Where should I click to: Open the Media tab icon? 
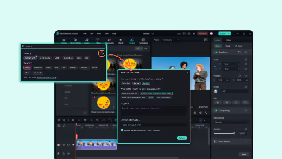coord(64,40)
